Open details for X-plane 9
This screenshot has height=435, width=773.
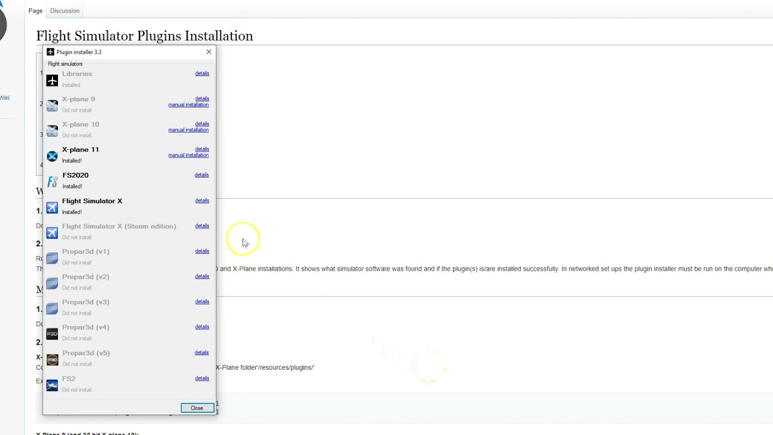click(x=202, y=98)
